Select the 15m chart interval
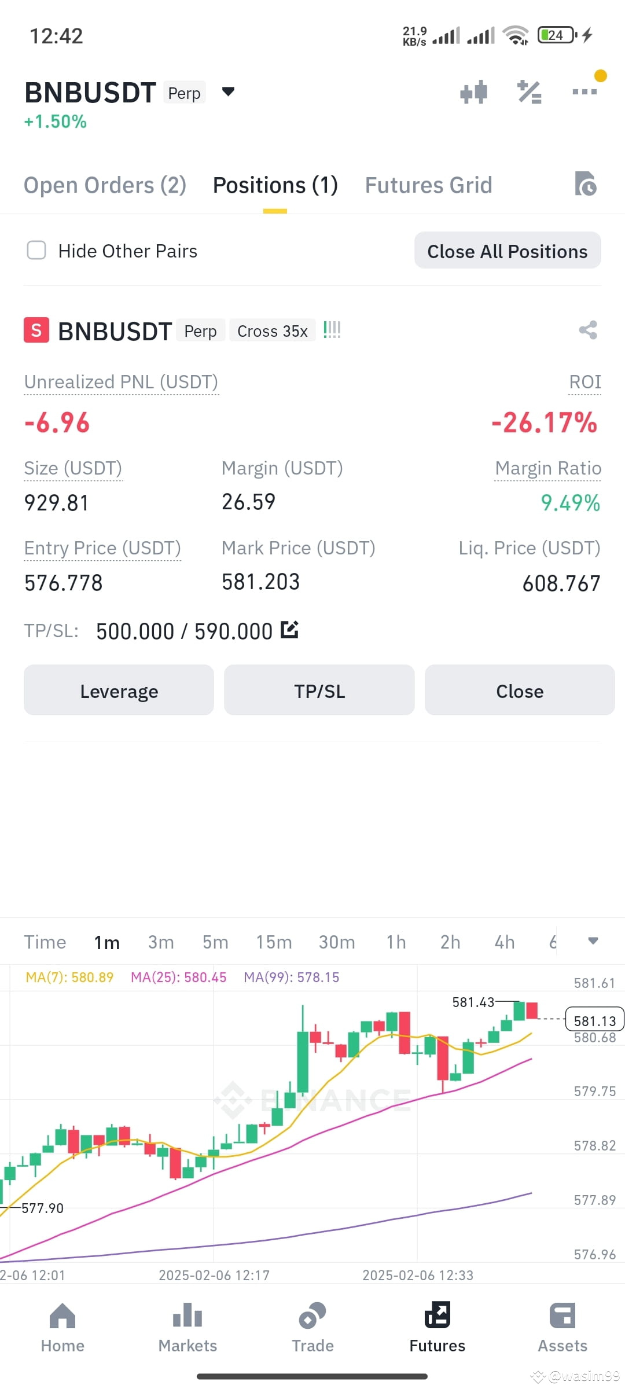 click(x=274, y=942)
